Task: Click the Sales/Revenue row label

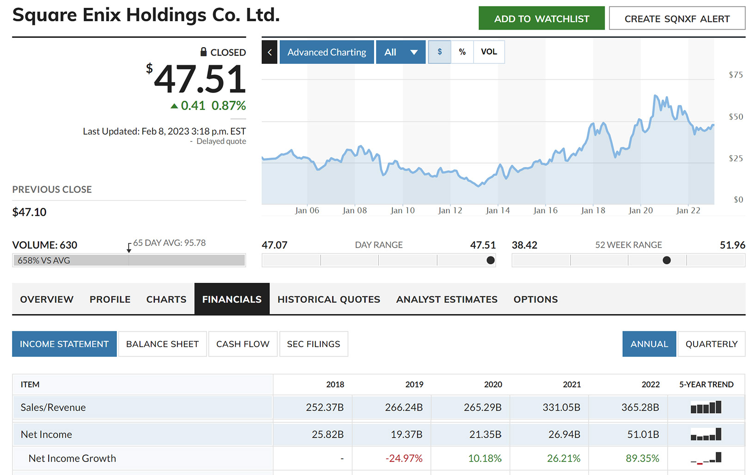Action: point(53,407)
